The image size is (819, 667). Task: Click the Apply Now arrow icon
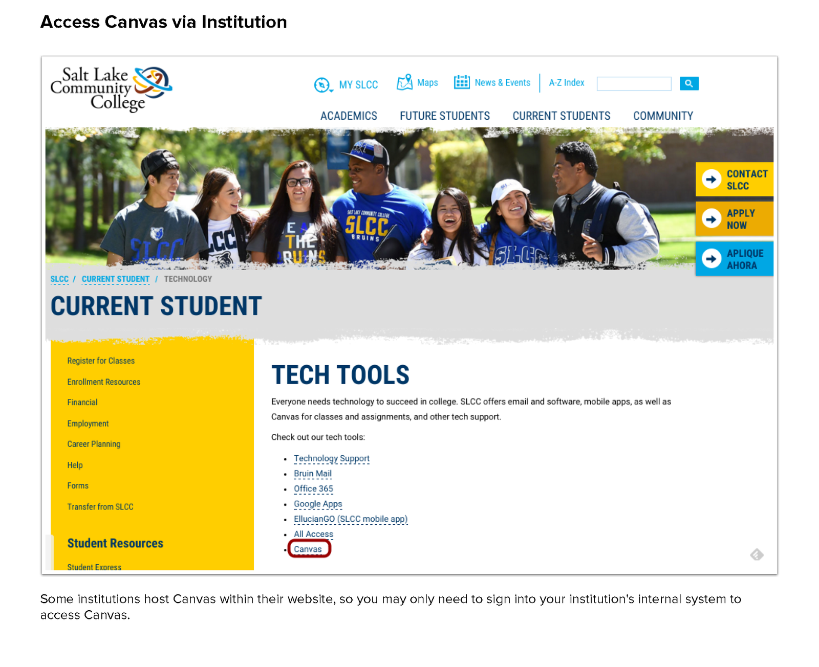point(712,219)
